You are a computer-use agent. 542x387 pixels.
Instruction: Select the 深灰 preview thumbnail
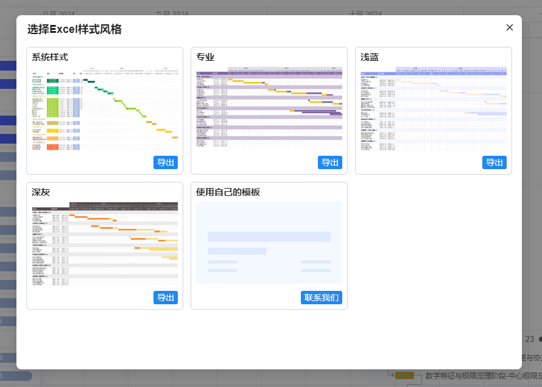(x=105, y=243)
